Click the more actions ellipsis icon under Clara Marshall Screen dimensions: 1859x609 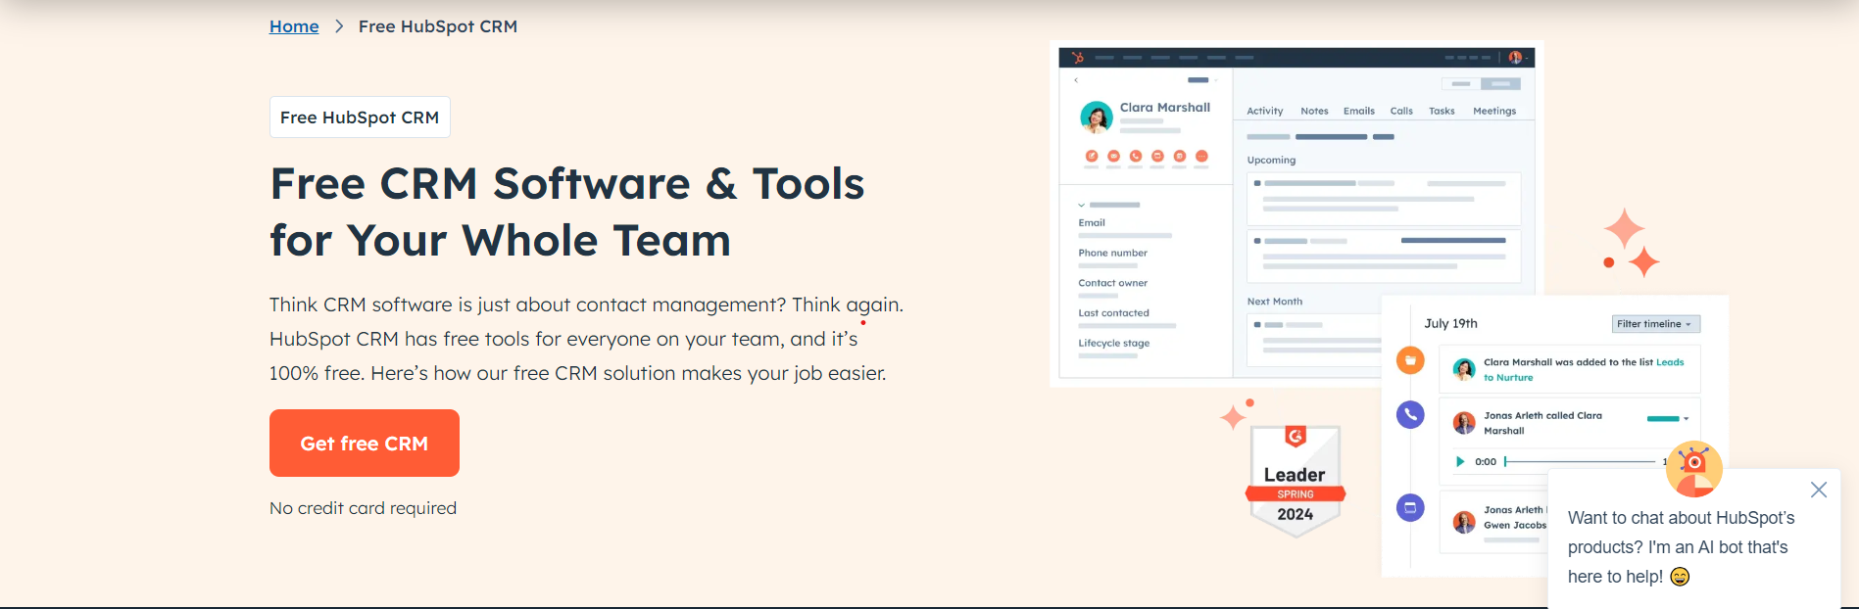tap(1201, 156)
